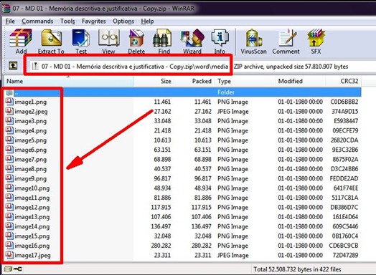The height and width of the screenshot is (275, 376).
Task: Click the key icon in status bar
Action: 18,269
